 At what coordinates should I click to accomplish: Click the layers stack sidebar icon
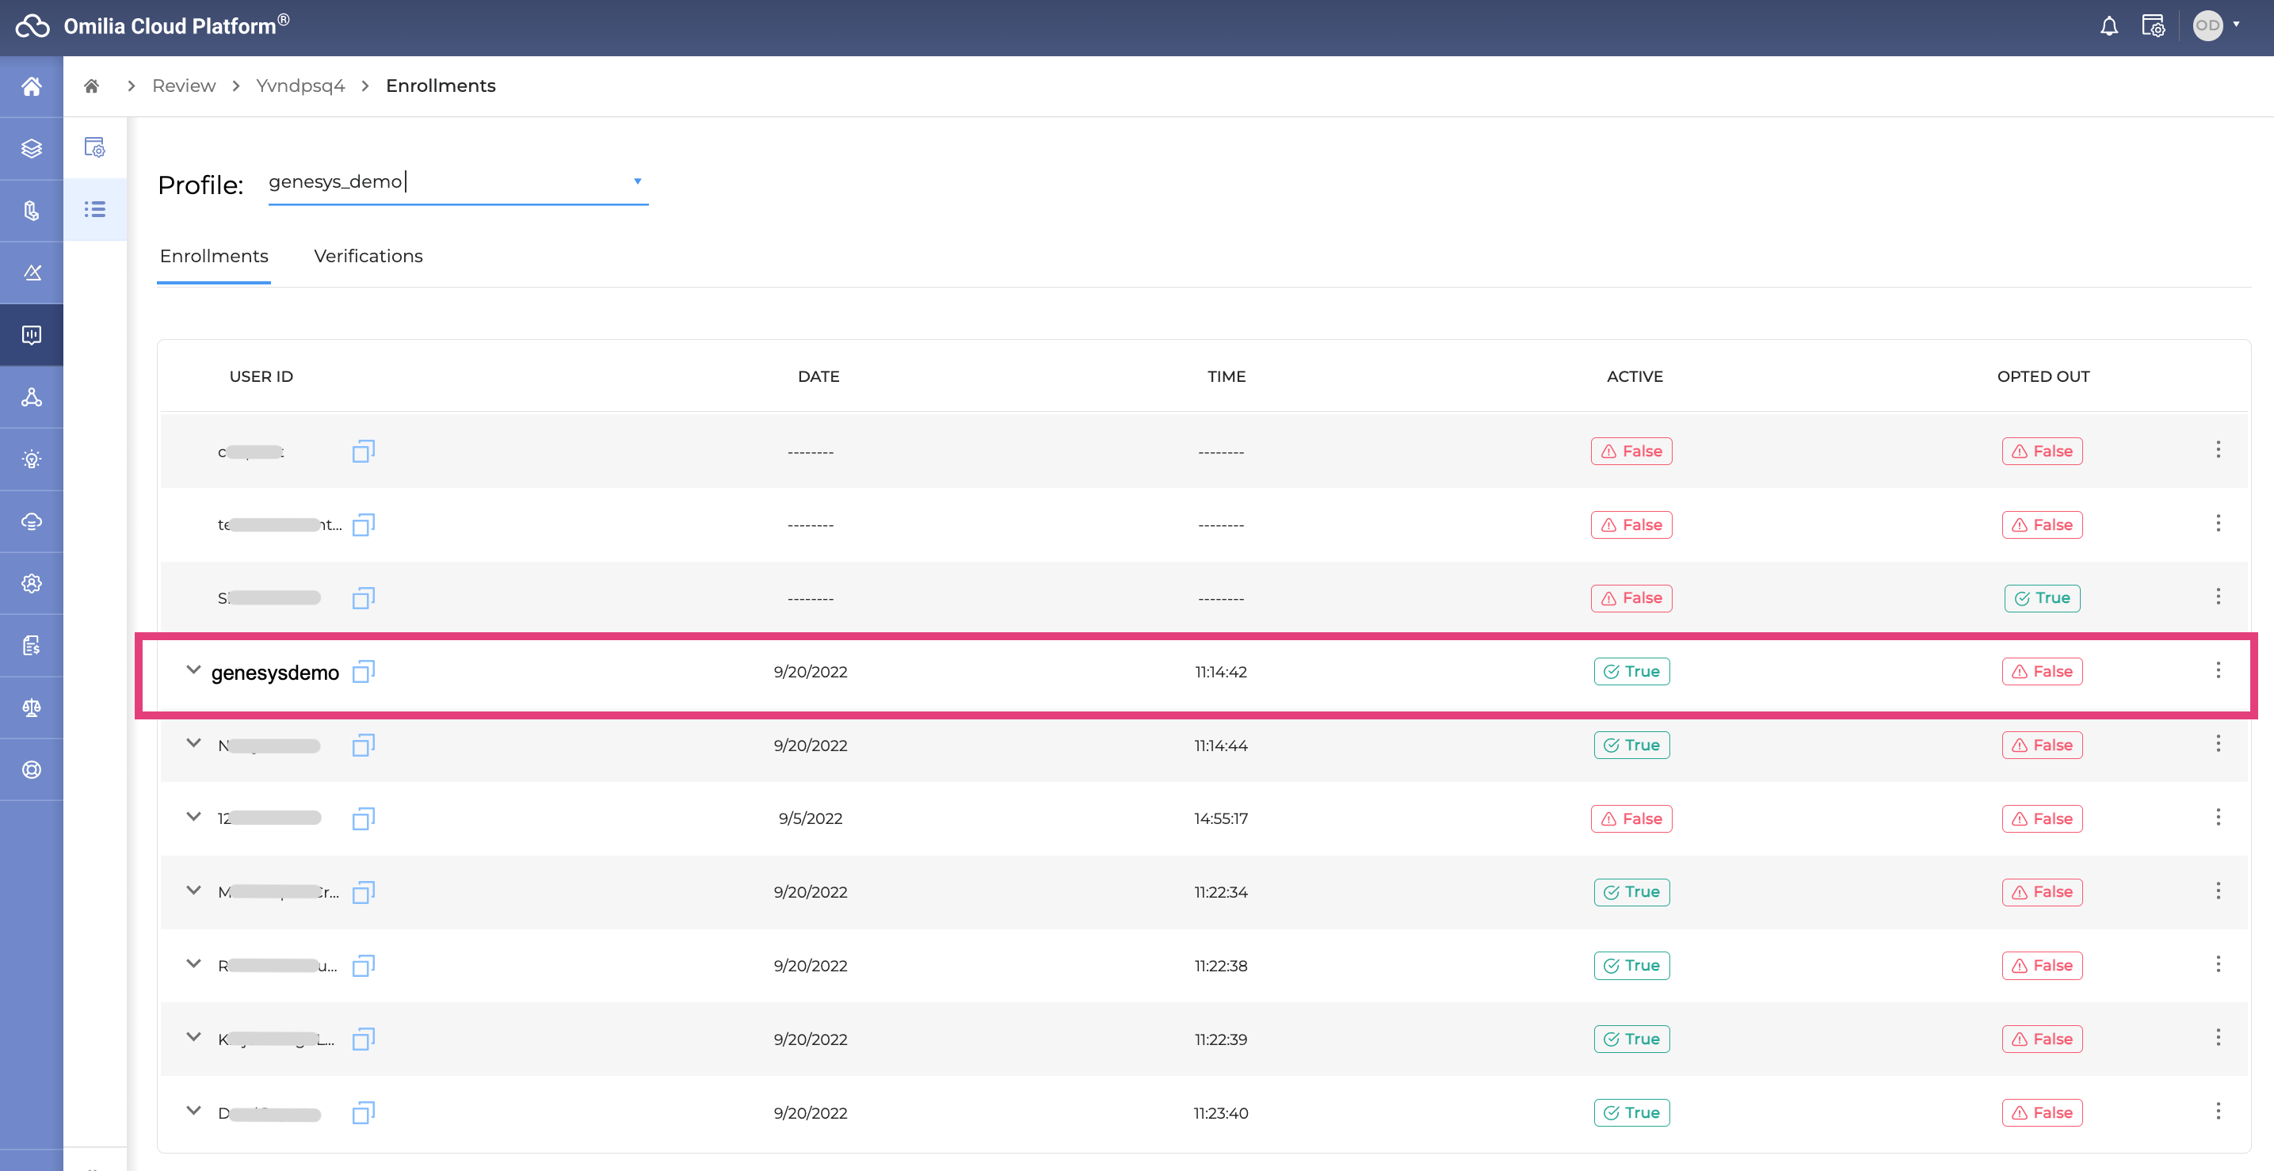[32, 148]
